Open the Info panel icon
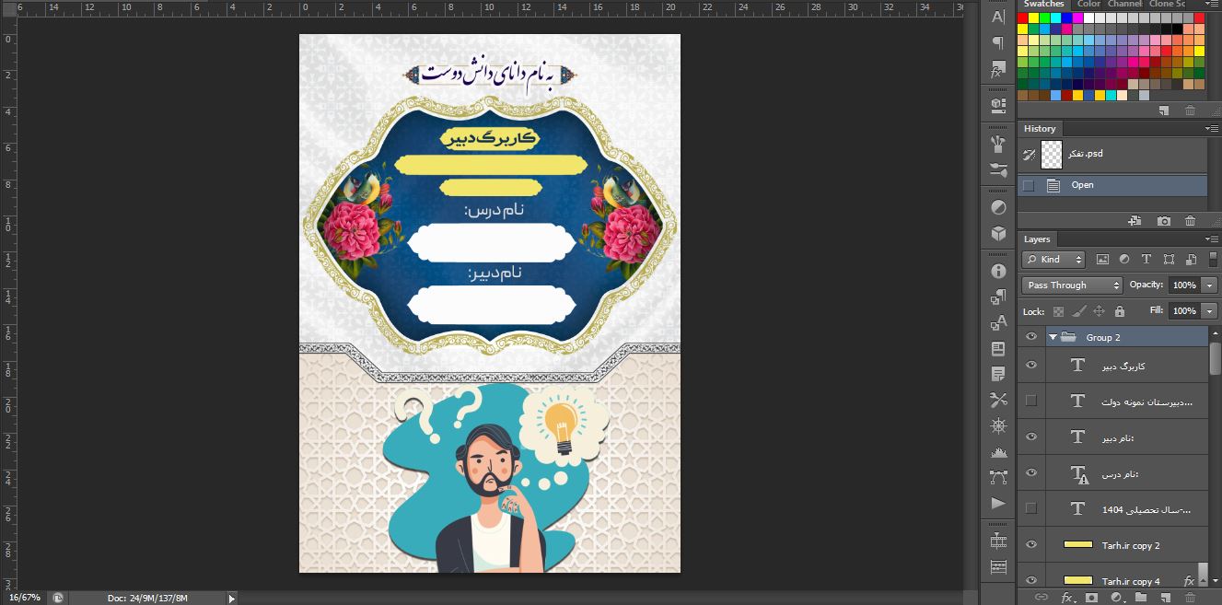Screen dimensions: 1222x605 point(998,271)
